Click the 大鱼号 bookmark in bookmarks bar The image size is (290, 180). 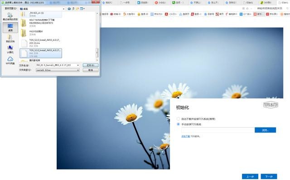(129, 14)
